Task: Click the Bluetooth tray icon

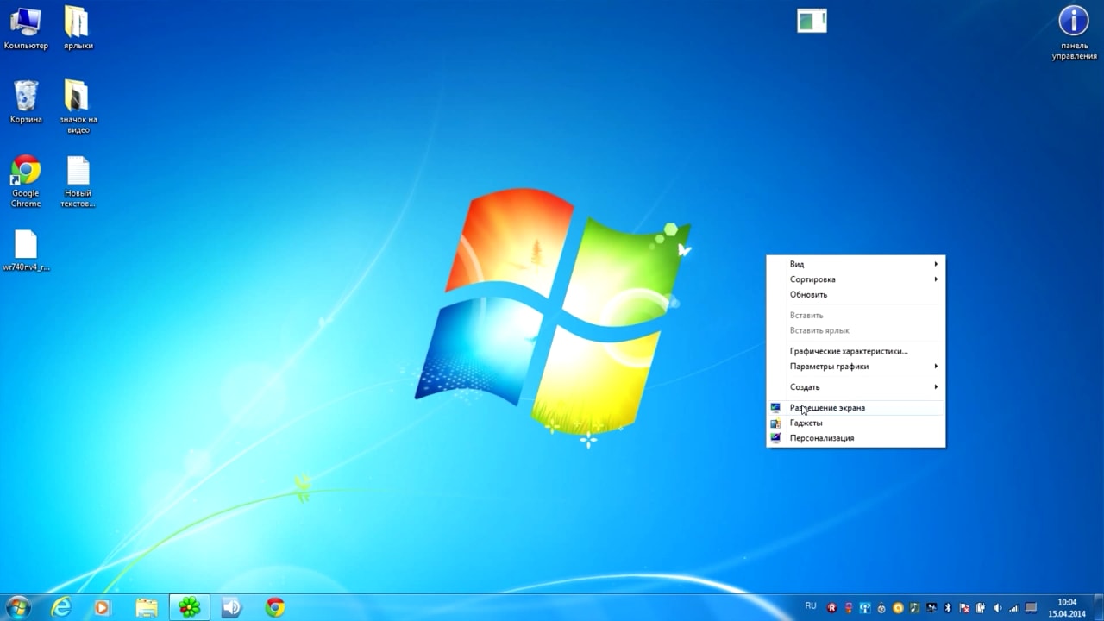Action: [948, 607]
